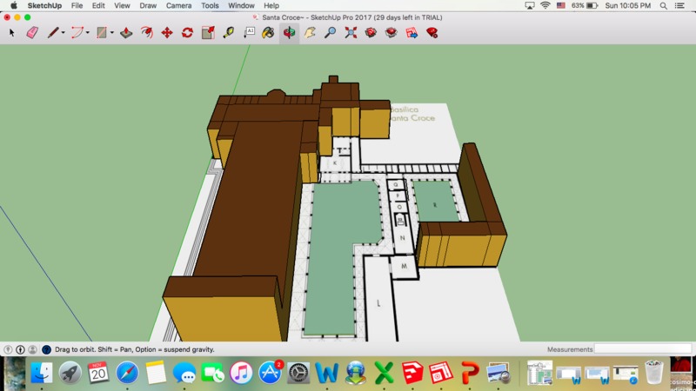Open Launchpad from the Dock

tap(70, 372)
